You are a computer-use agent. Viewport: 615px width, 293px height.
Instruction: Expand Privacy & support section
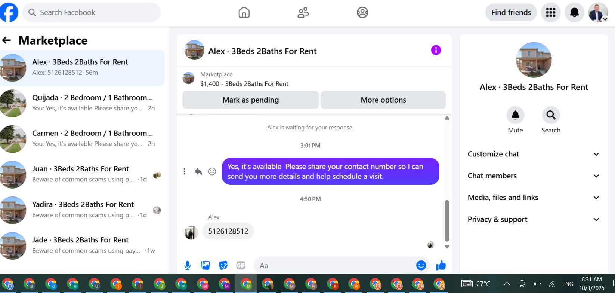pos(533,219)
